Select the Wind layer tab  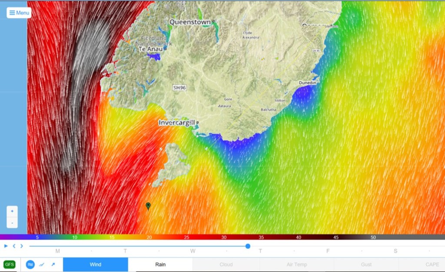pos(96,265)
